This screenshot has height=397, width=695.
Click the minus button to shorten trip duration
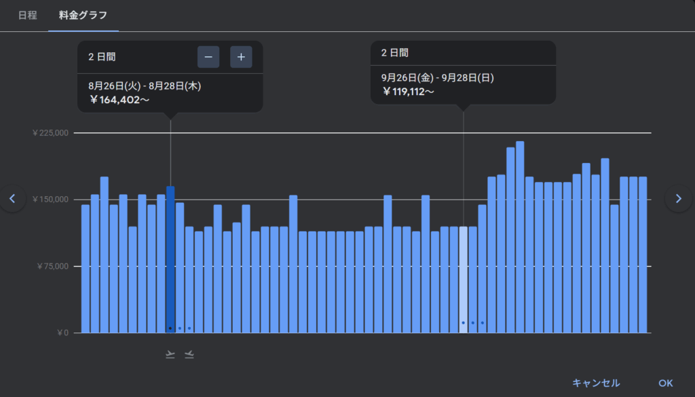pos(208,57)
